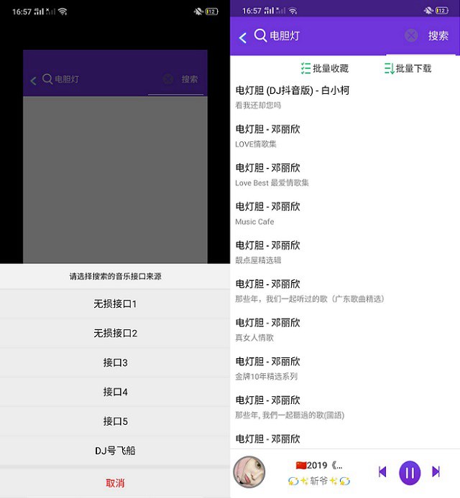Clear the search text with the X icon
This screenshot has width=460, height=498.
tap(411, 35)
